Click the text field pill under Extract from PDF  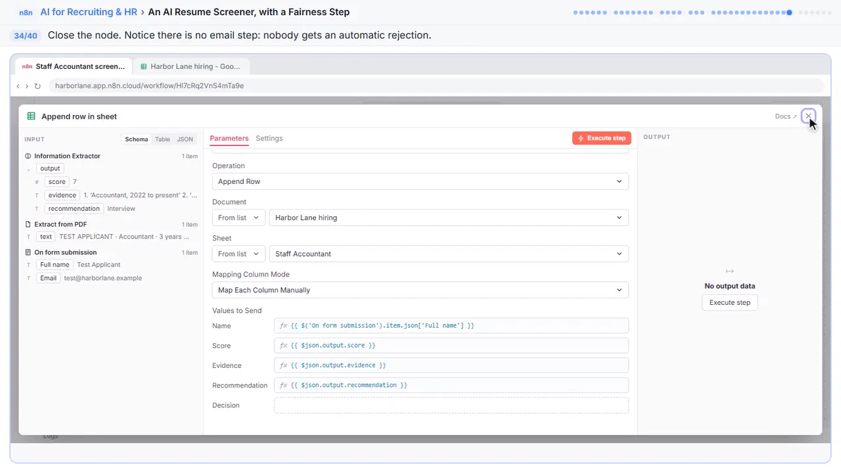(46, 236)
